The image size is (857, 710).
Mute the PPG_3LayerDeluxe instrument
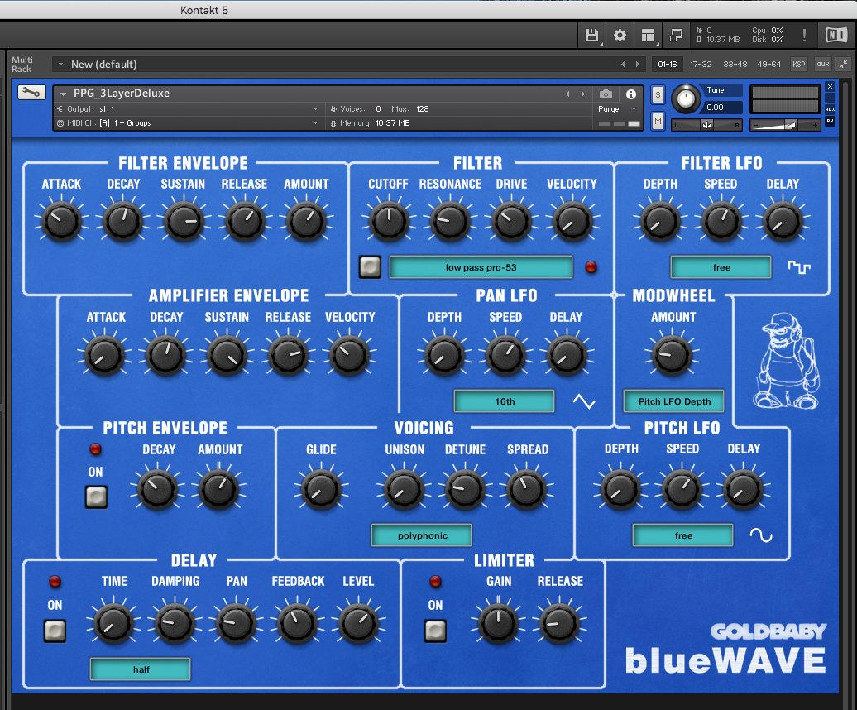click(658, 121)
